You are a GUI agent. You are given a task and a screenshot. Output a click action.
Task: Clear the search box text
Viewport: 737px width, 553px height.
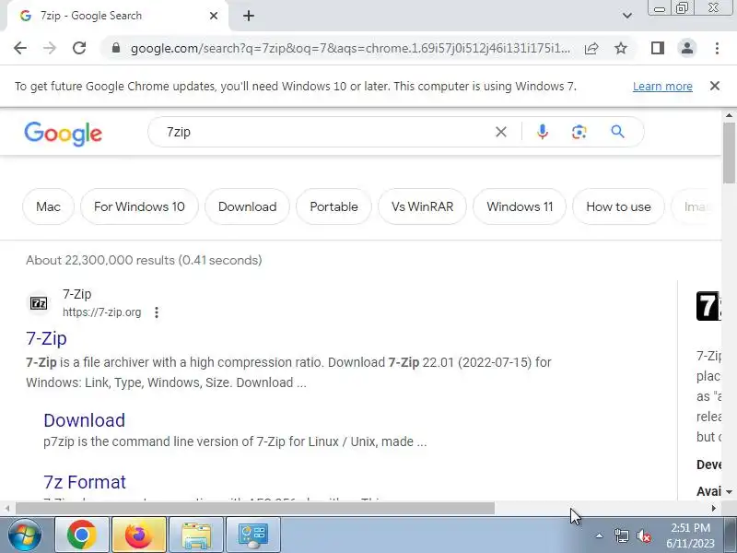(501, 132)
